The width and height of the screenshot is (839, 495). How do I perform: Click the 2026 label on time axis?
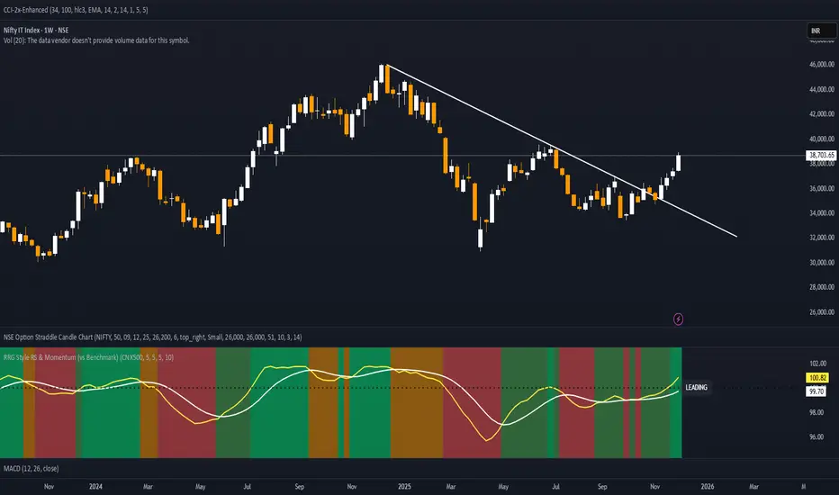(708, 486)
